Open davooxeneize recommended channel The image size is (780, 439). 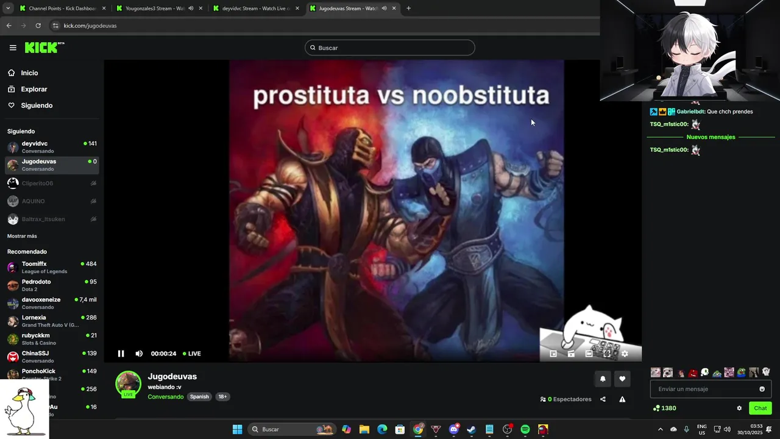coord(52,303)
